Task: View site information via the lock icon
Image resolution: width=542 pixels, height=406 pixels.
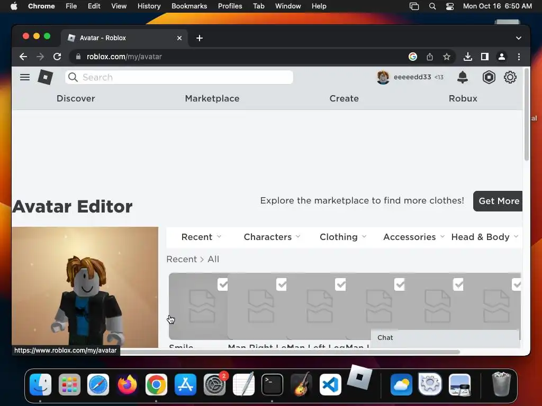Action: point(78,57)
